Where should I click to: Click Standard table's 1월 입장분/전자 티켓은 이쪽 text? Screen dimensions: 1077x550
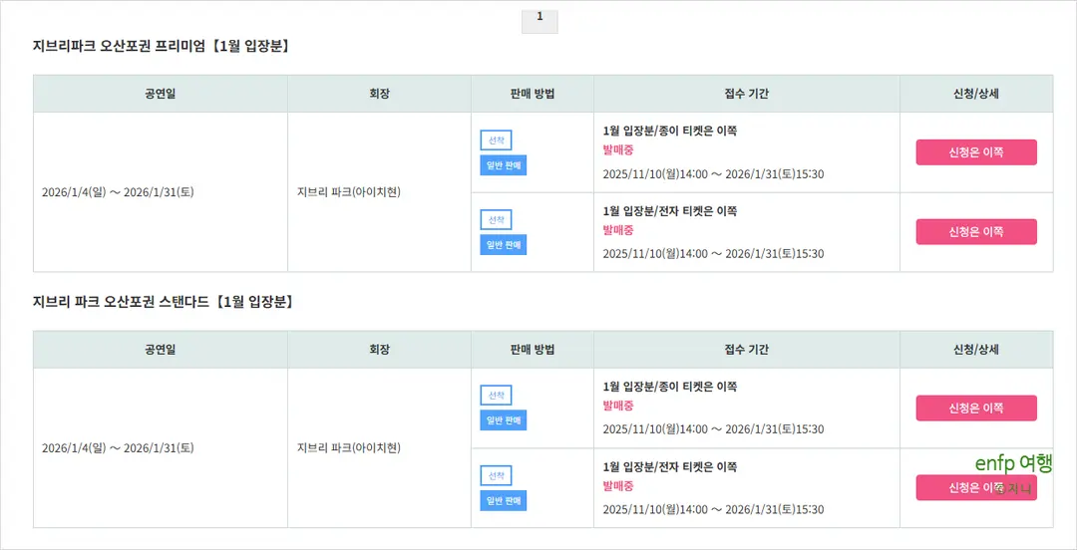coord(670,466)
